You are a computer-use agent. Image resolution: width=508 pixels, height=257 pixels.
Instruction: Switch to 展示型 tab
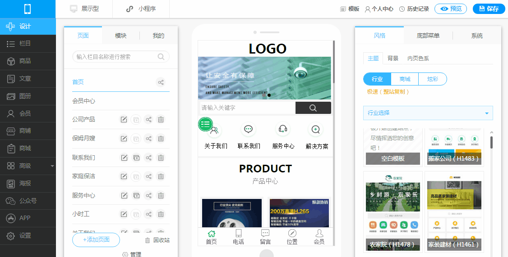[x=84, y=9]
